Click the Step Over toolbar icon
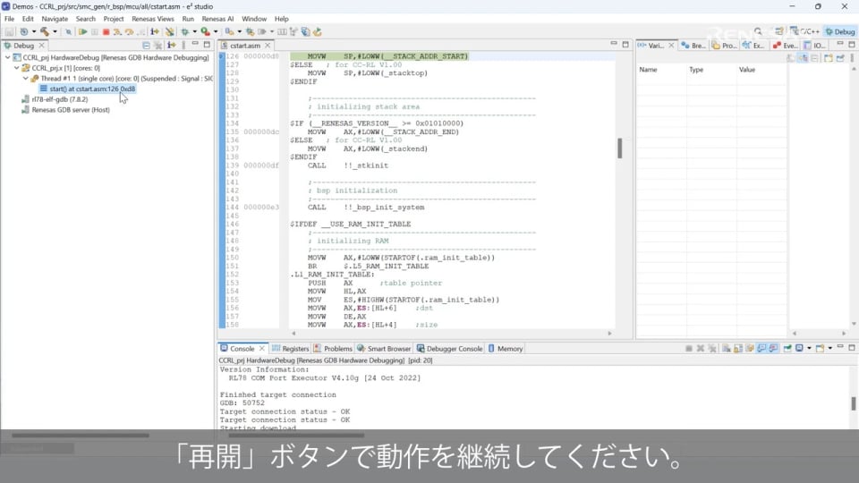The width and height of the screenshot is (859, 483). tap(129, 32)
